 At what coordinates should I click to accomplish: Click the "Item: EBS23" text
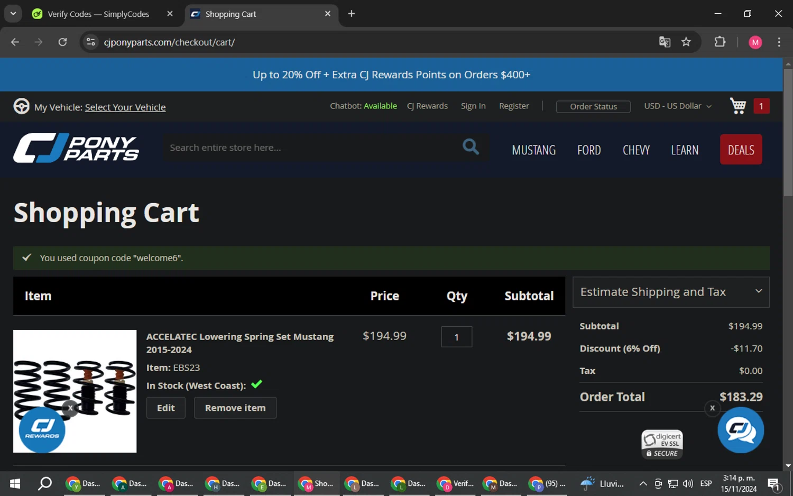point(173,368)
